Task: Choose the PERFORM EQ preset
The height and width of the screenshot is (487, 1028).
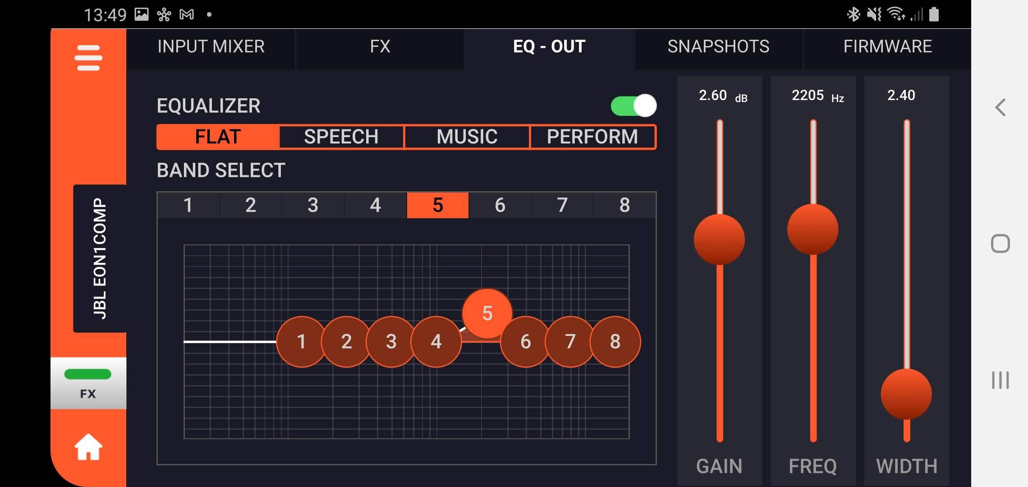Action: [592, 137]
